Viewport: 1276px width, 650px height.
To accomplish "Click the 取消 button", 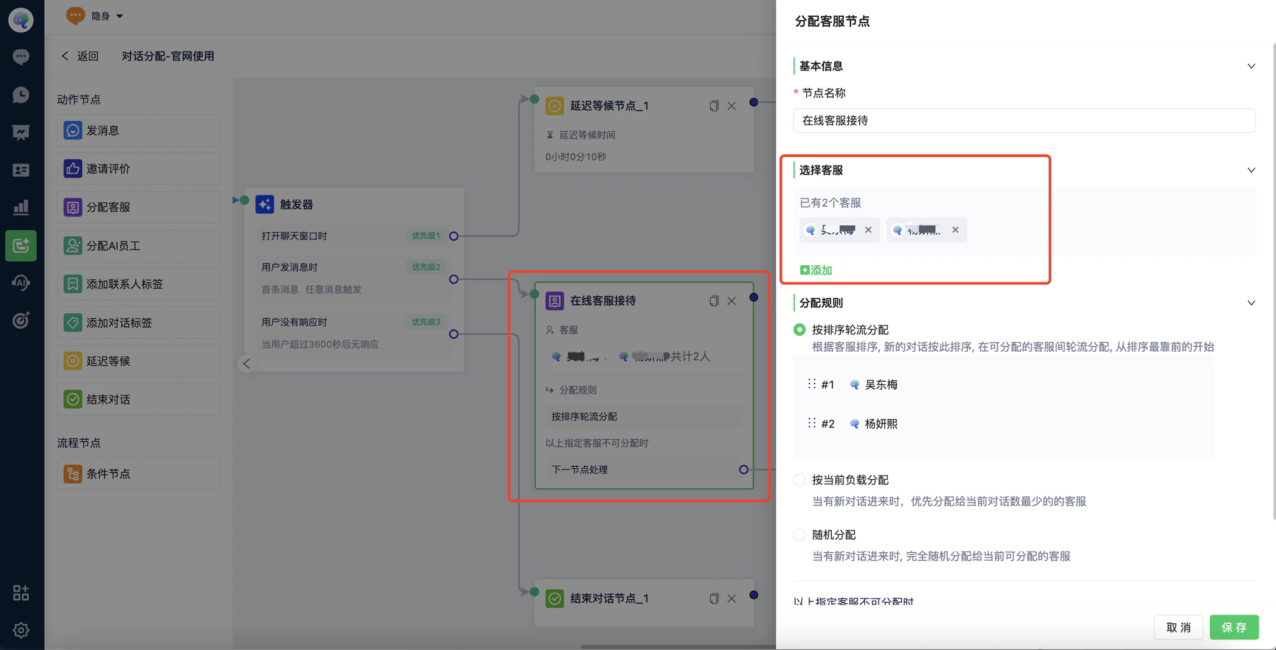I will point(1179,627).
